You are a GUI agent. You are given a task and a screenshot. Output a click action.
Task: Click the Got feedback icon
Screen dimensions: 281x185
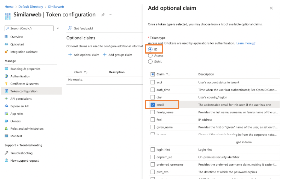pyautogui.click(x=70, y=28)
